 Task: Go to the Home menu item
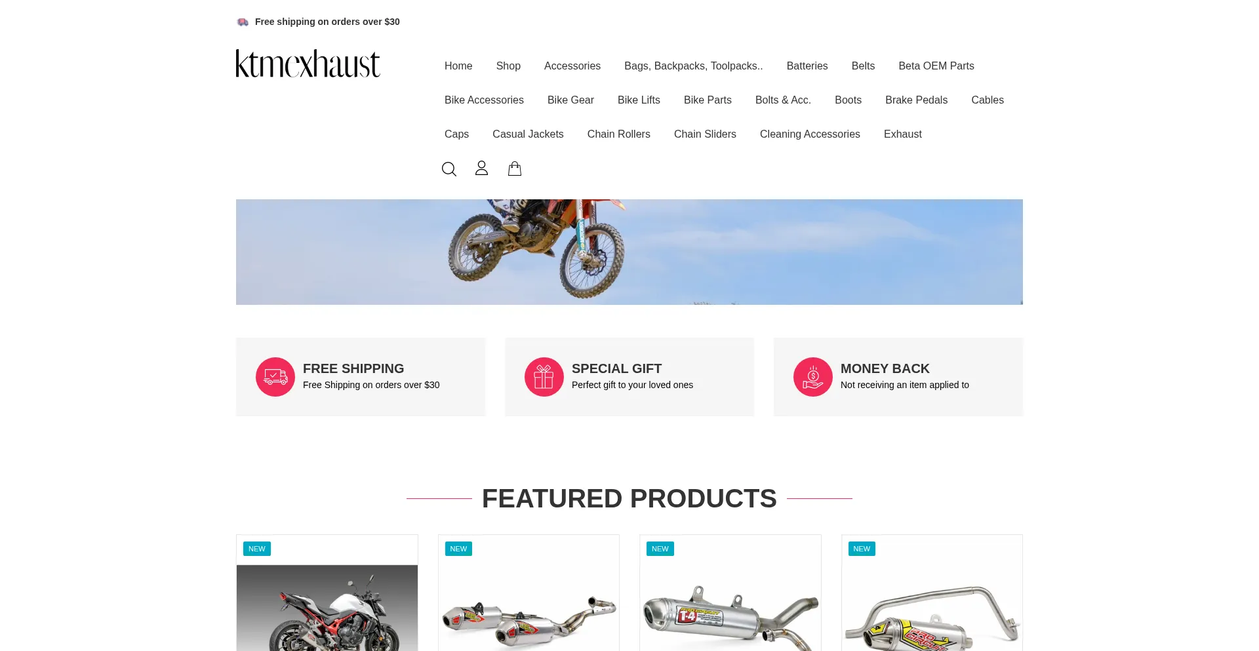tap(458, 66)
